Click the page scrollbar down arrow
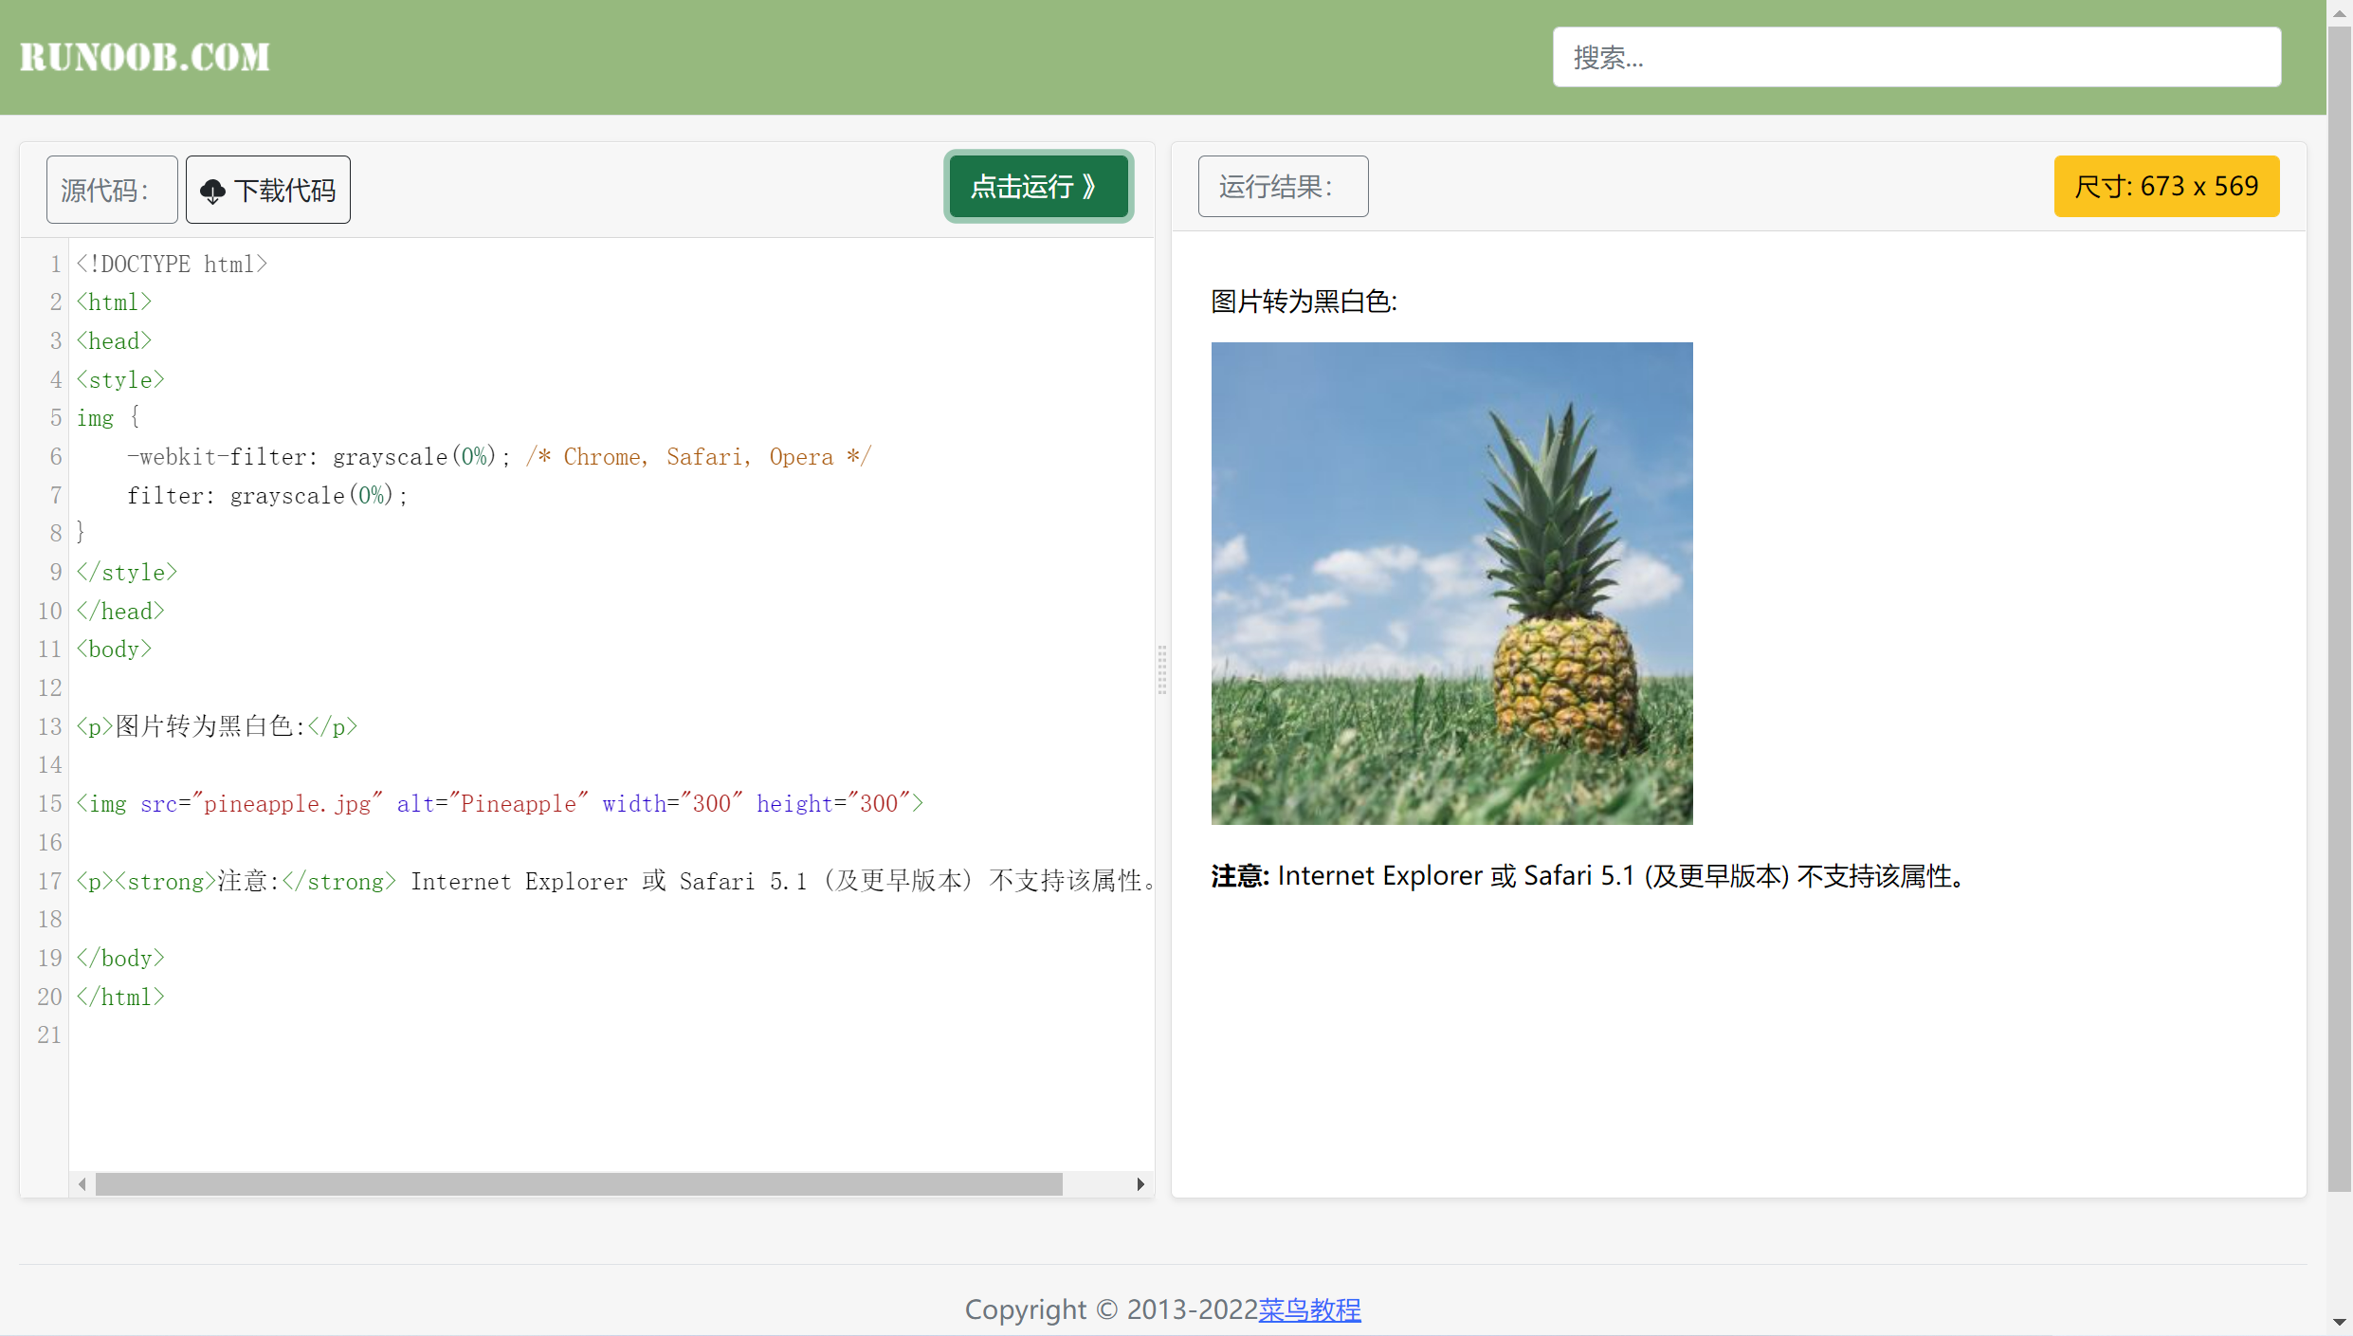The width and height of the screenshot is (2353, 1336). coord(2339,1322)
